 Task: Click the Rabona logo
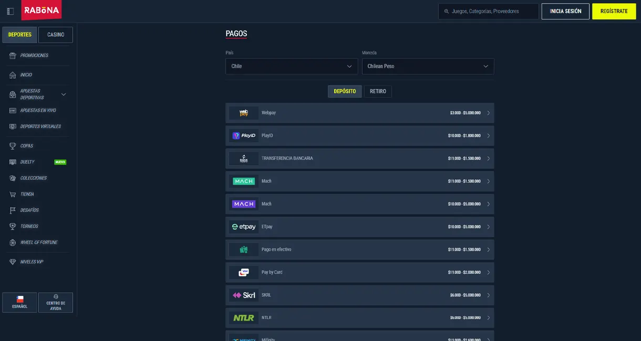click(42, 10)
